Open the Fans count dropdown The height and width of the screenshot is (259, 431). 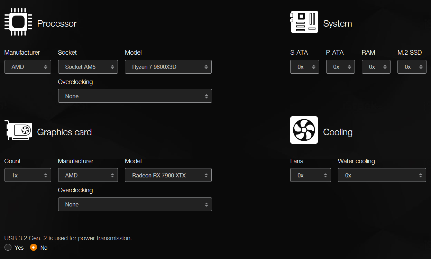(311, 175)
